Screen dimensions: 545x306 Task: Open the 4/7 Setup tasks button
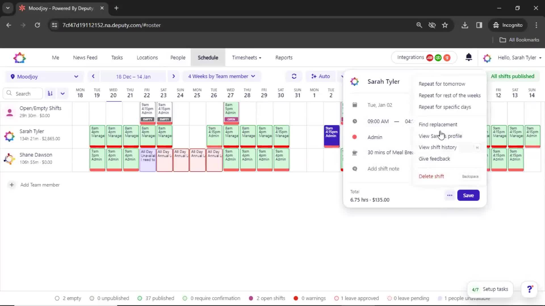[490, 289]
